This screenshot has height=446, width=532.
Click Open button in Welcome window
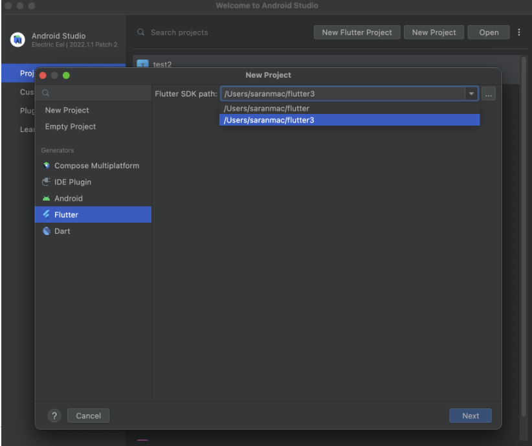click(489, 32)
